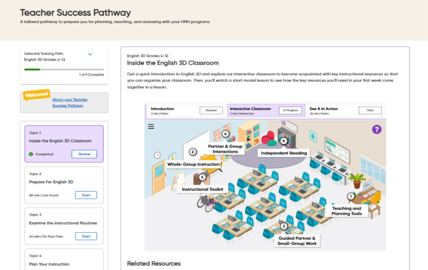Select hotspot number 5 near the easel

click(202, 177)
